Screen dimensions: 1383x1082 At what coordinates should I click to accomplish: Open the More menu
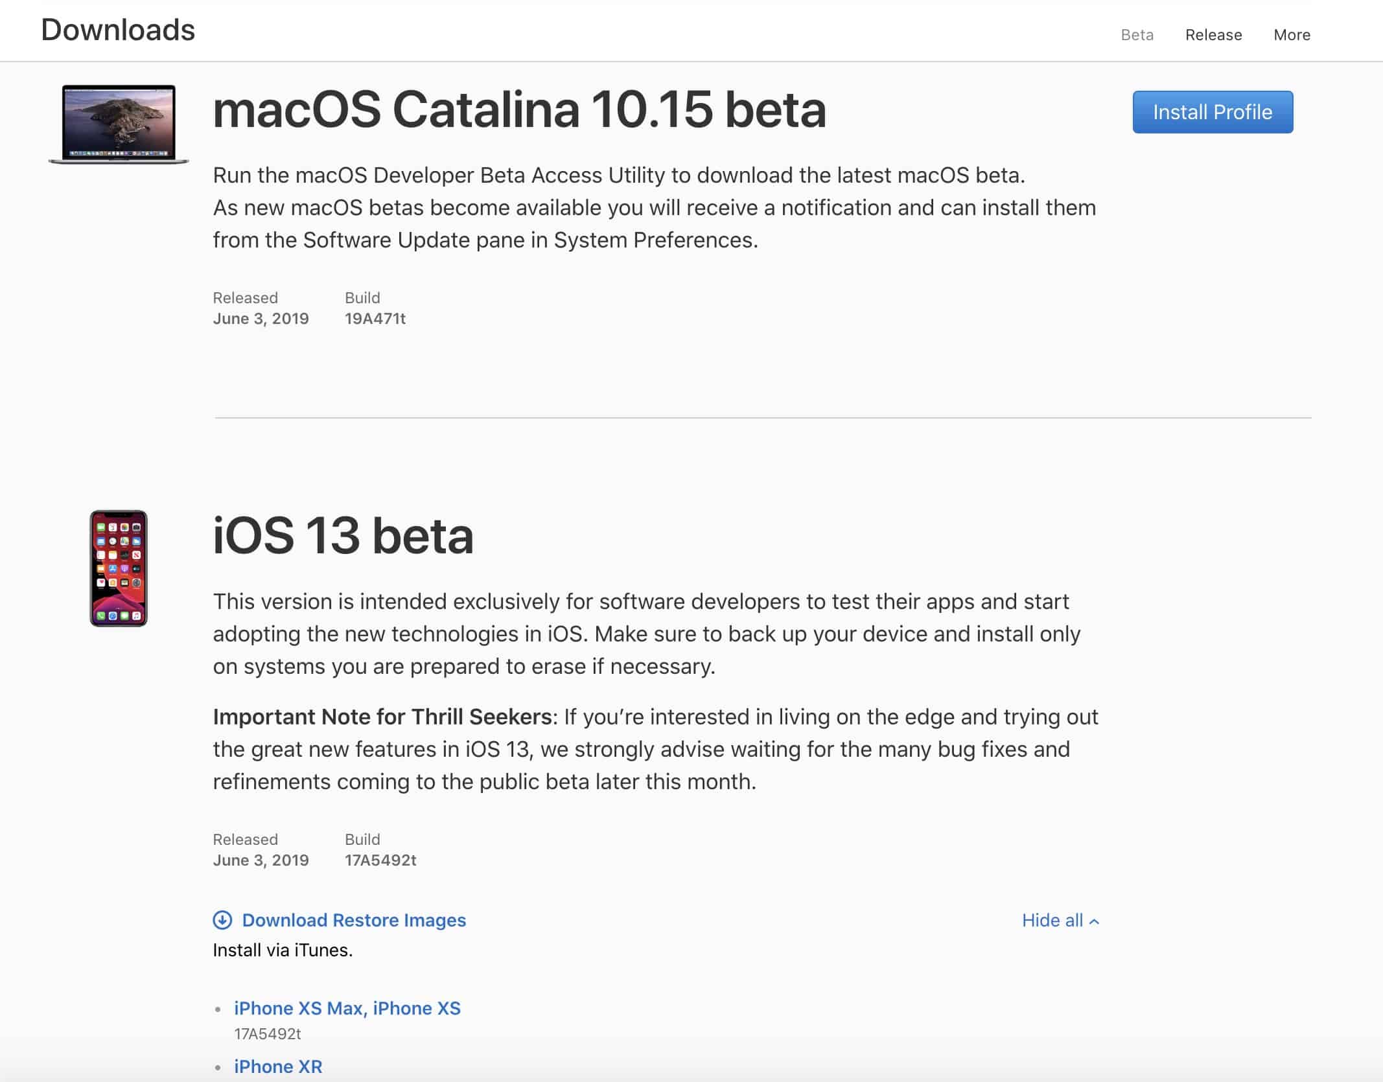coord(1291,35)
